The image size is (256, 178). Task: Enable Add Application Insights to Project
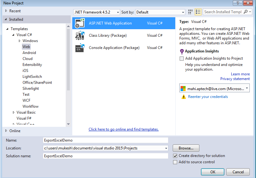(x=182, y=58)
